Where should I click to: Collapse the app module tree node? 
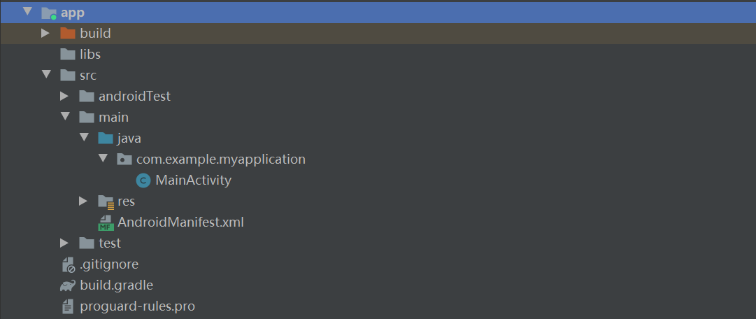tap(27, 12)
